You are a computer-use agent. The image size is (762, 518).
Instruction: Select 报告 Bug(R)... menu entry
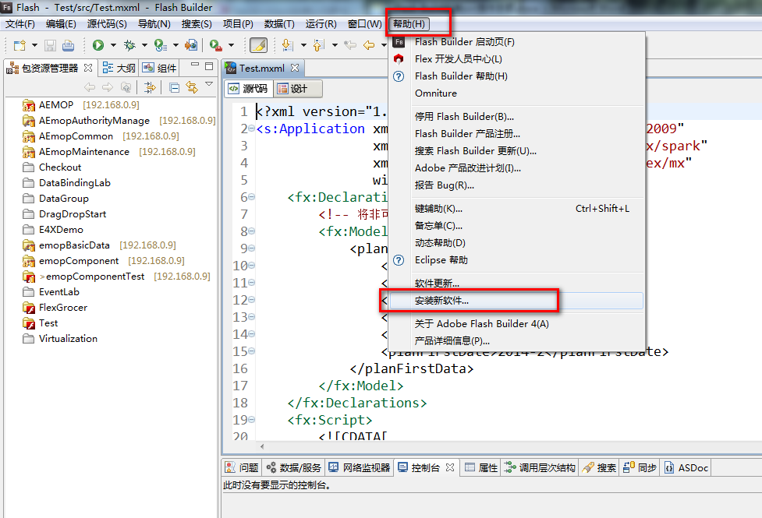516,185
